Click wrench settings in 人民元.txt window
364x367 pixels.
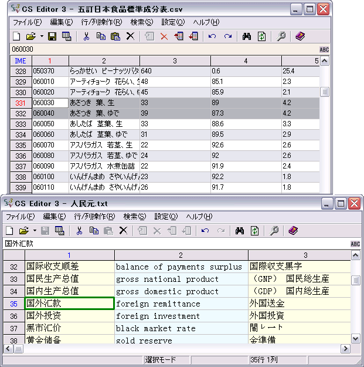274,231
